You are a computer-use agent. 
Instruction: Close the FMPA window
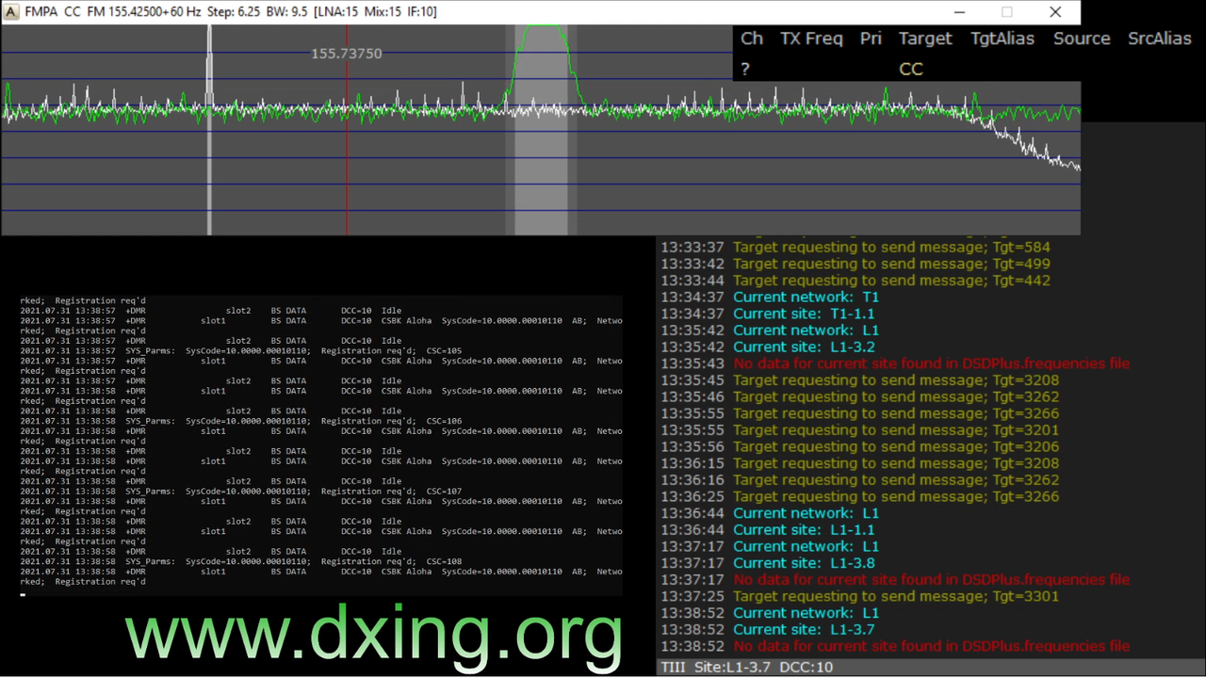coord(1055,12)
